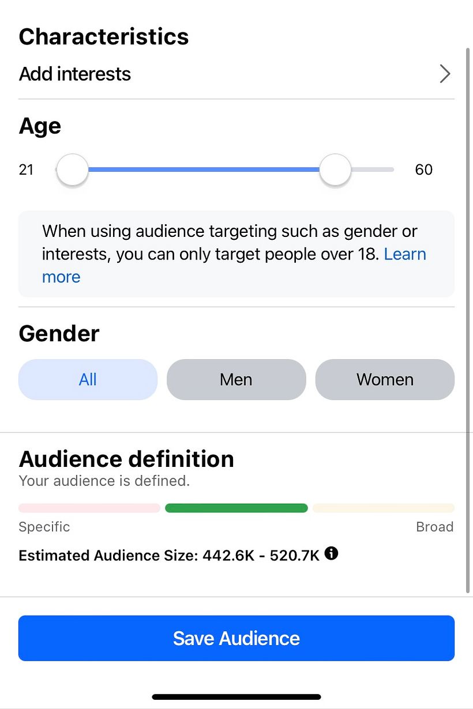The image size is (473, 709).
Task: Select the Women gender option
Action: [385, 379]
